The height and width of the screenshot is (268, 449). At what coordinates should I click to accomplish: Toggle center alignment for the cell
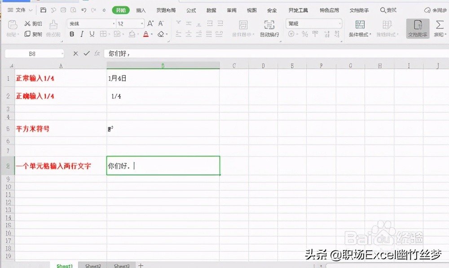[189, 34]
